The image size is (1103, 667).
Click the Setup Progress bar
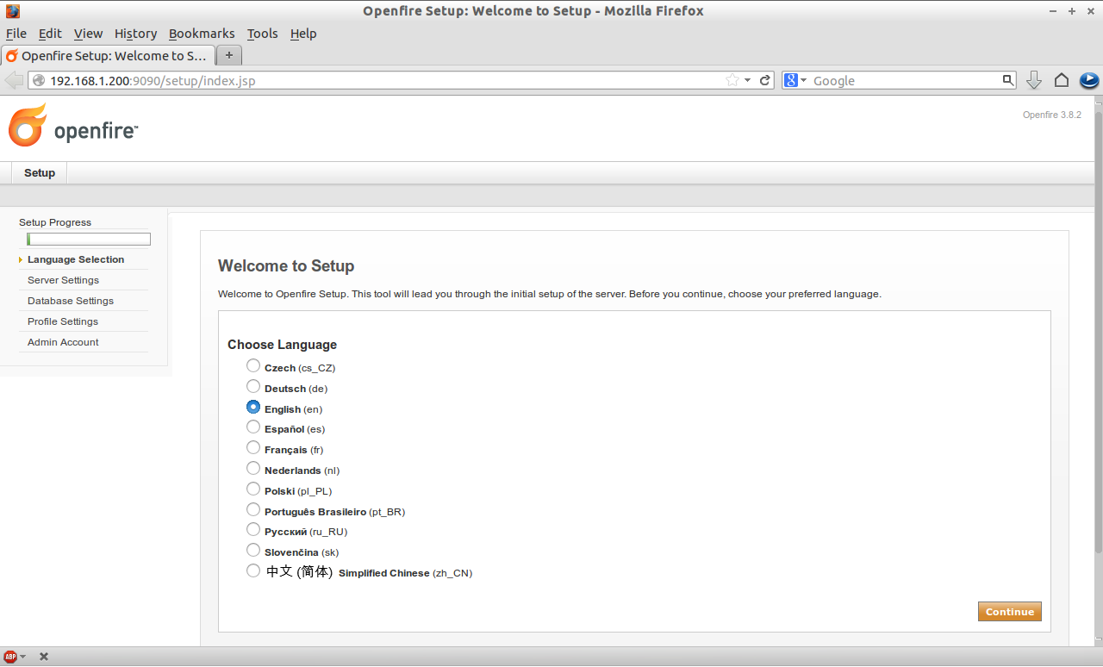[x=89, y=240]
